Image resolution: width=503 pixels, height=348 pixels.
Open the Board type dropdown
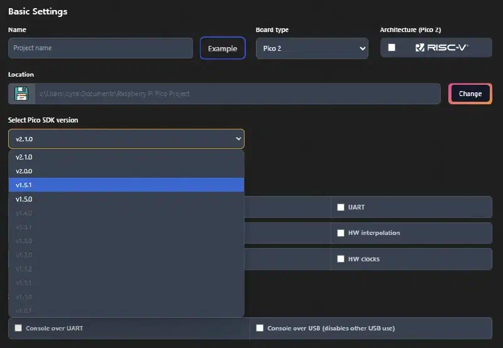click(x=312, y=48)
